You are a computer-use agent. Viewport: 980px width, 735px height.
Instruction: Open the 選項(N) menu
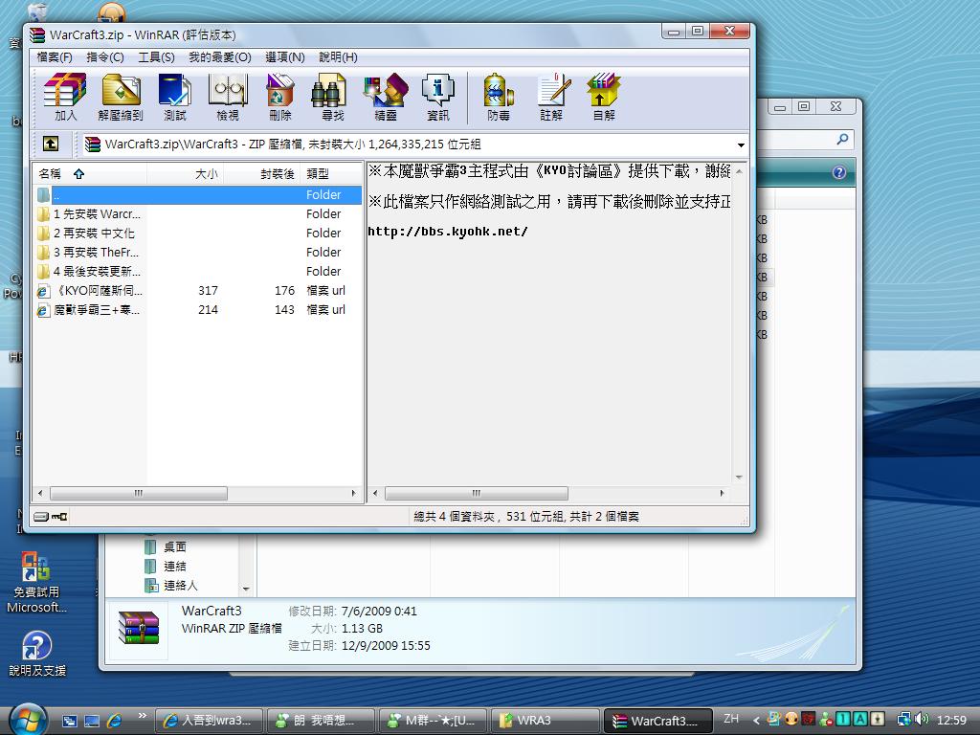284,57
